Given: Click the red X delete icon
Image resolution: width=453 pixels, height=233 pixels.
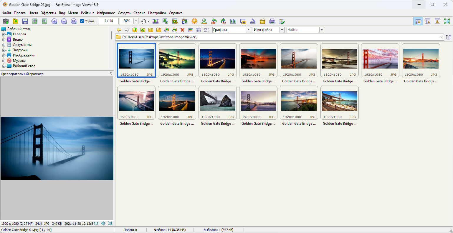Looking at the screenshot, I should [x=182, y=30].
